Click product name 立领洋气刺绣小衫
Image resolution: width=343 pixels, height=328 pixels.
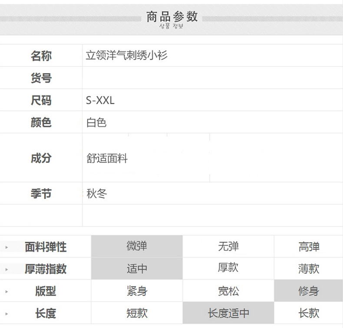pos(127,55)
